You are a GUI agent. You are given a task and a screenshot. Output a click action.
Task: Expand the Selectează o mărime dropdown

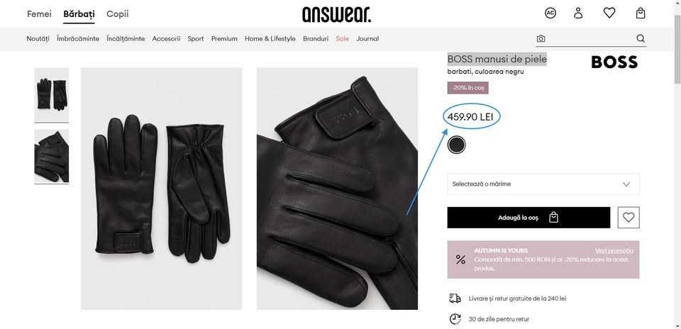[x=543, y=184]
